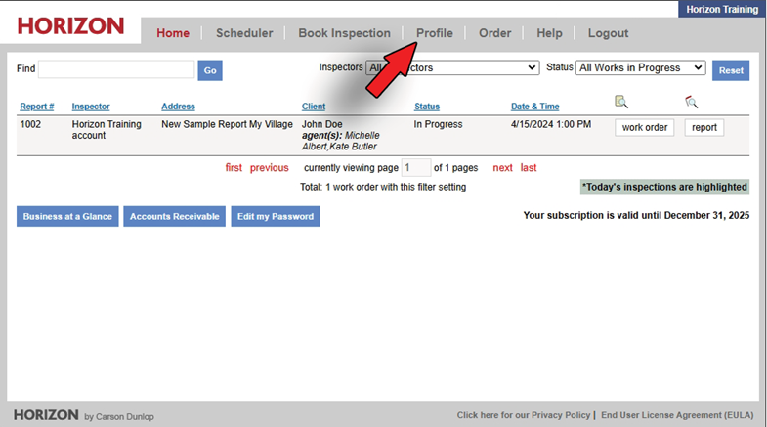The height and width of the screenshot is (427, 767).
Task: Open the Privacy Policy link in footer
Action: pyautogui.click(x=524, y=415)
